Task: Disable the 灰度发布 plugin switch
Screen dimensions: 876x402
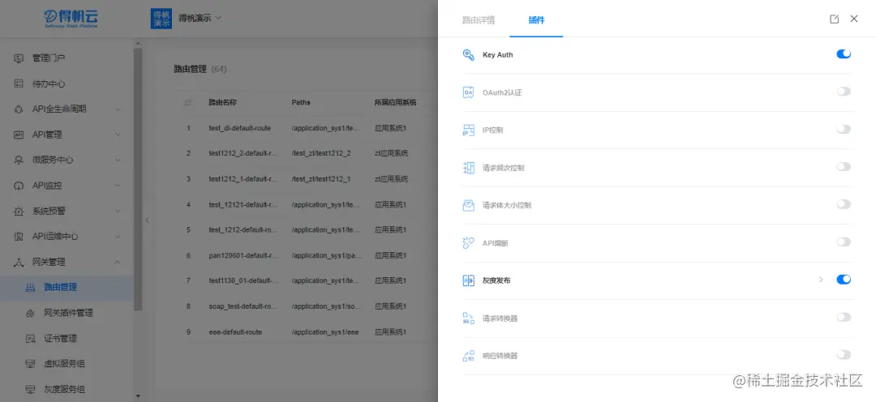Action: click(x=844, y=279)
